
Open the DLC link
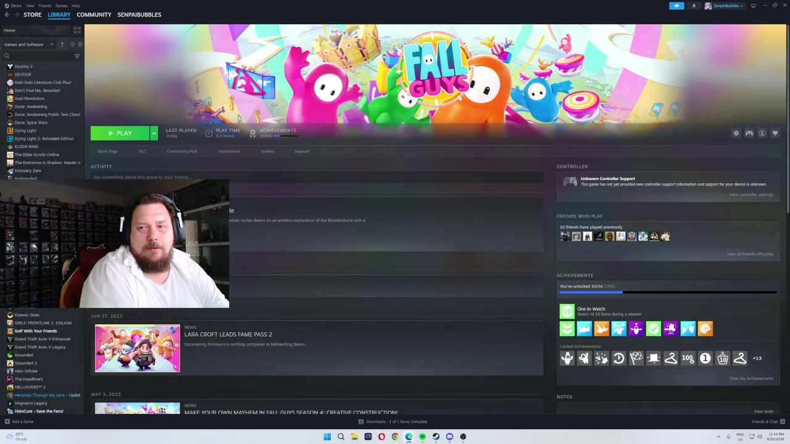click(142, 151)
